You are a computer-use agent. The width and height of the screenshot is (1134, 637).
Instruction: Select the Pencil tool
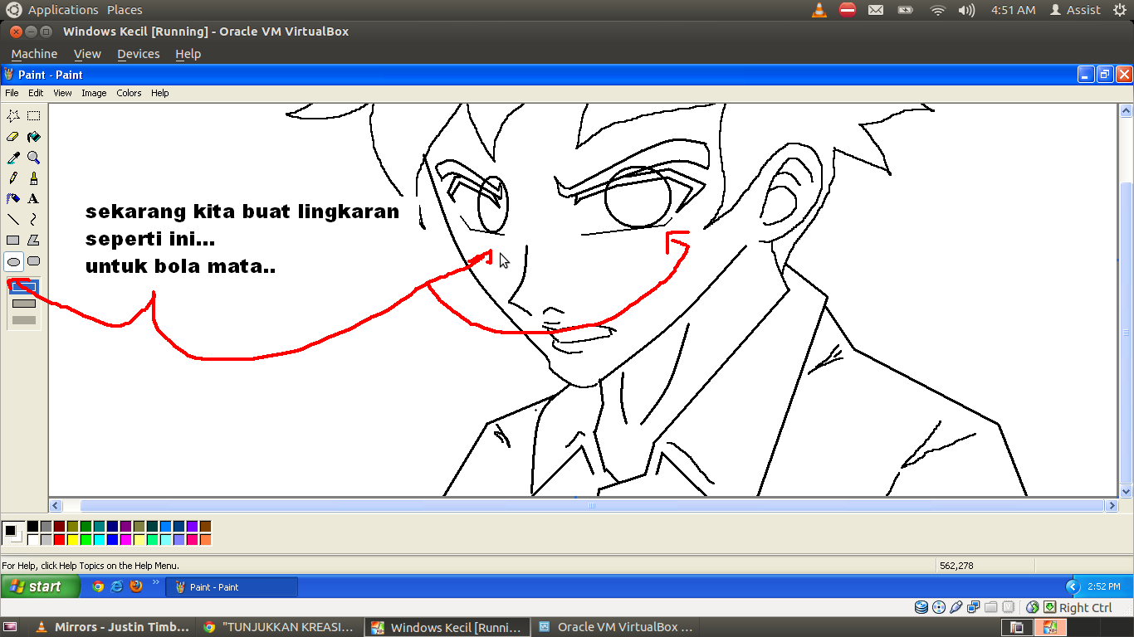[13, 178]
